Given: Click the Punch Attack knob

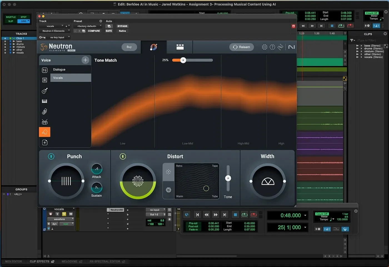Looking at the screenshot, I should coord(97,169).
